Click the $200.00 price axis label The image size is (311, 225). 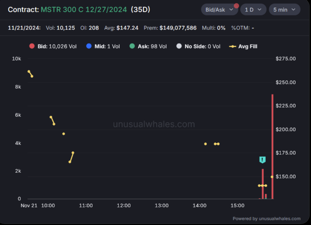[285, 129]
